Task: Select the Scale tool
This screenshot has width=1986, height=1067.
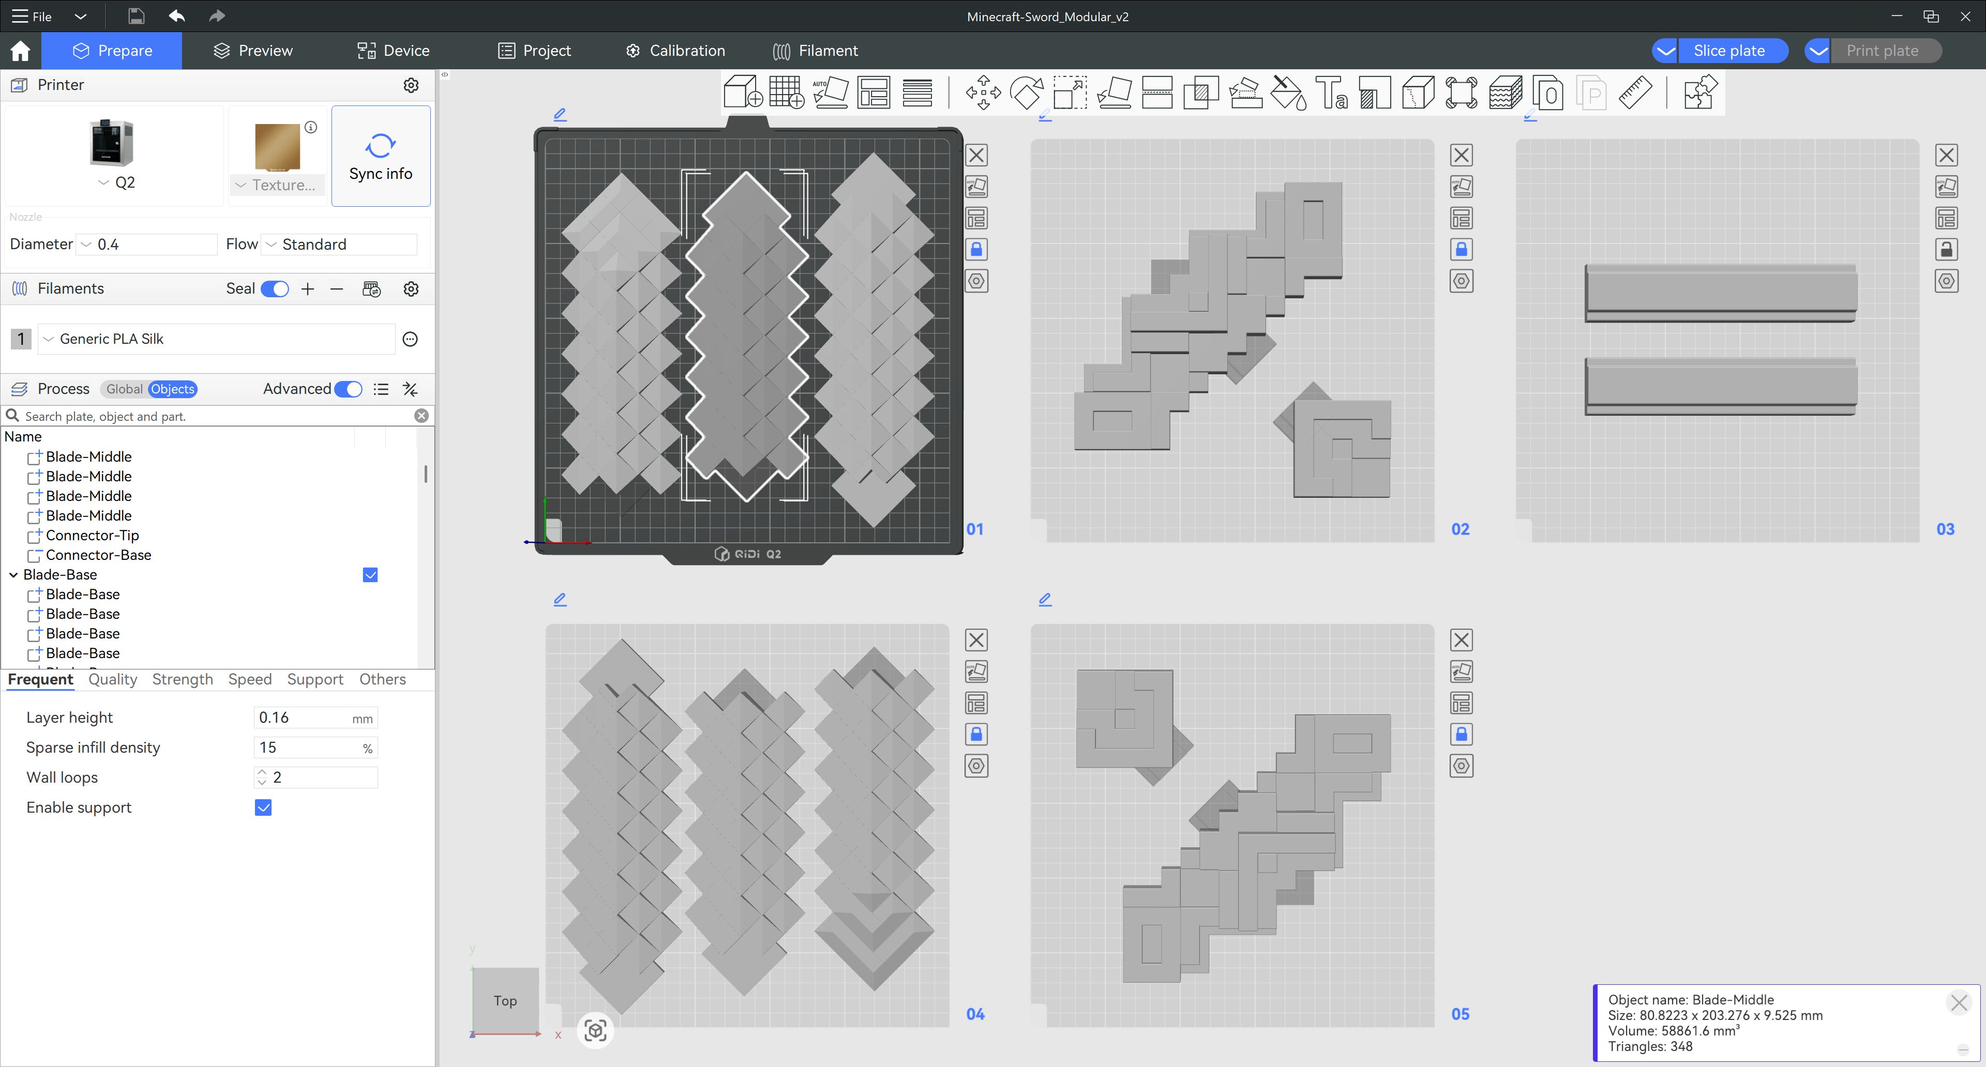Action: click(x=1070, y=93)
